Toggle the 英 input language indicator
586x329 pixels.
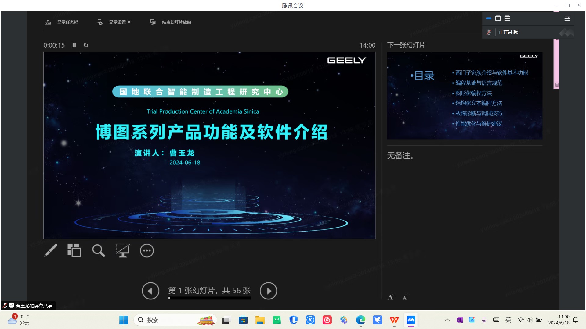[508, 320]
